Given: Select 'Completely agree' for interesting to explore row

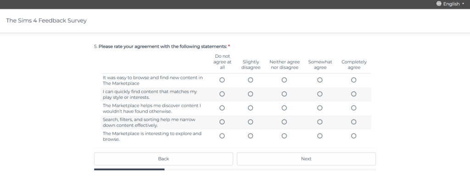Looking at the screenshot, I should tap(354, 136).
